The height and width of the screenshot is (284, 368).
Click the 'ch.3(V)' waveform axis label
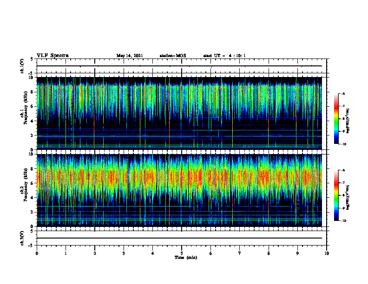[x=22, y=238]
